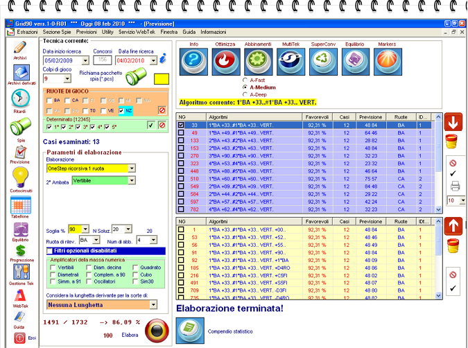Toggle the BA wheel checkbox
The width and height of the screenshot is (468, 348).
pyautogui.click(x=49, y=101)
